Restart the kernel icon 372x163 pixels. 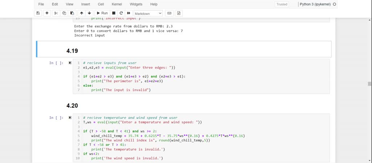pyautogui.click(x=121, y=13)
